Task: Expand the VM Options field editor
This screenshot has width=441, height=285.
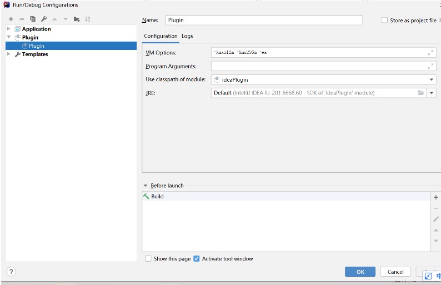Action: (x=430, y=53)
